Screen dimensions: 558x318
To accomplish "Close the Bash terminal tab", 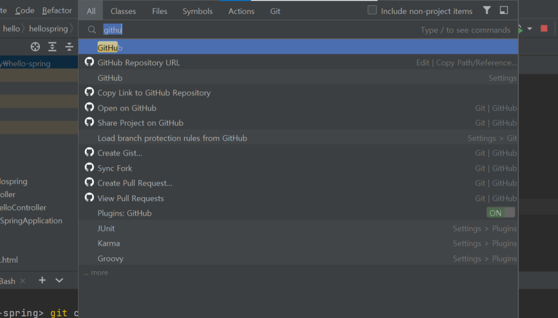I will tap(23, 281).
